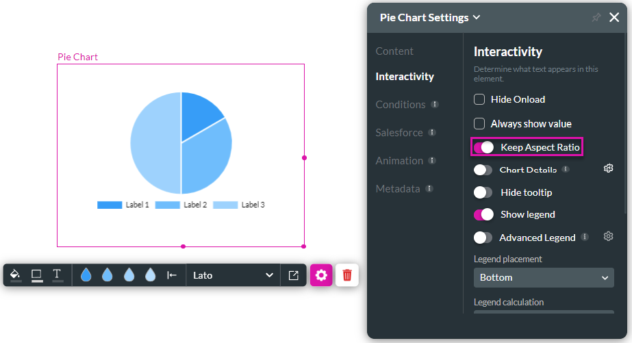Enable the Advanced Legend toggle
632x343 pixels.
click(483, 238)
